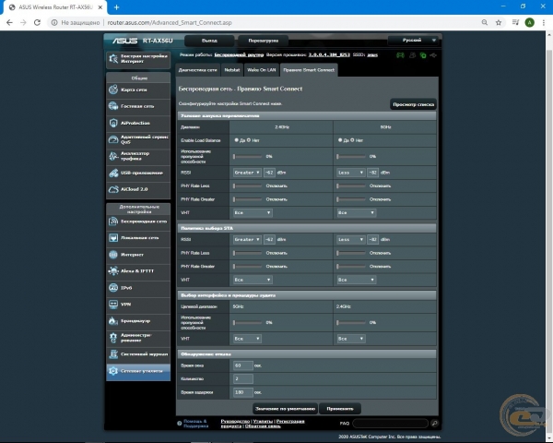Open STA policy RSSI Greater dropdown for 2.4GHz

pos(247,240)
